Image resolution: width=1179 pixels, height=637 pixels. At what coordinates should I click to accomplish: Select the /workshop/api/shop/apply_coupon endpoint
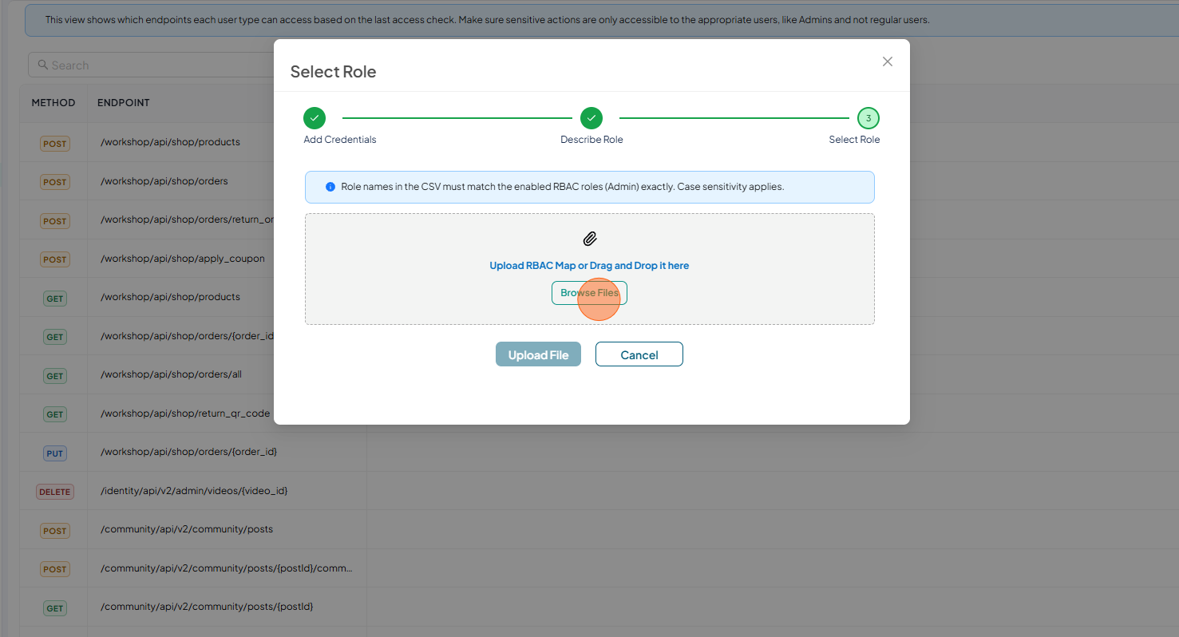click(x=183, y=259)
